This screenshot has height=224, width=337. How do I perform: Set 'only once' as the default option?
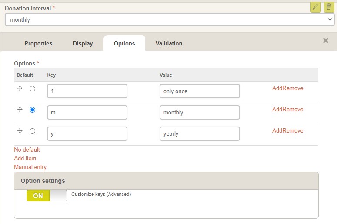coord(33,89)
